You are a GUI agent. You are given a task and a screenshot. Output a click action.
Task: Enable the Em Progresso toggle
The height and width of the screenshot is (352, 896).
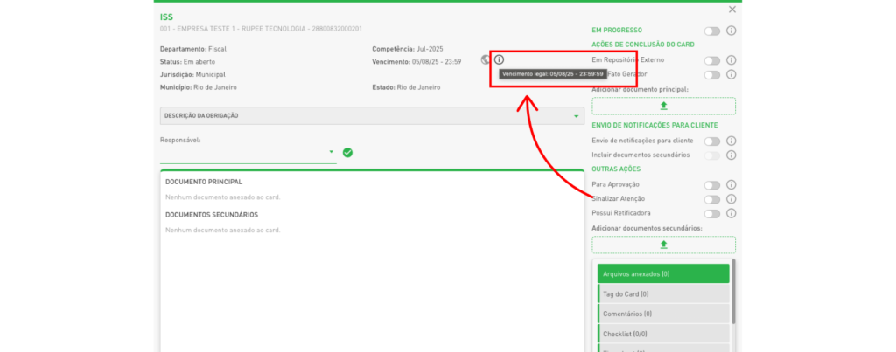tap(712, 31)
